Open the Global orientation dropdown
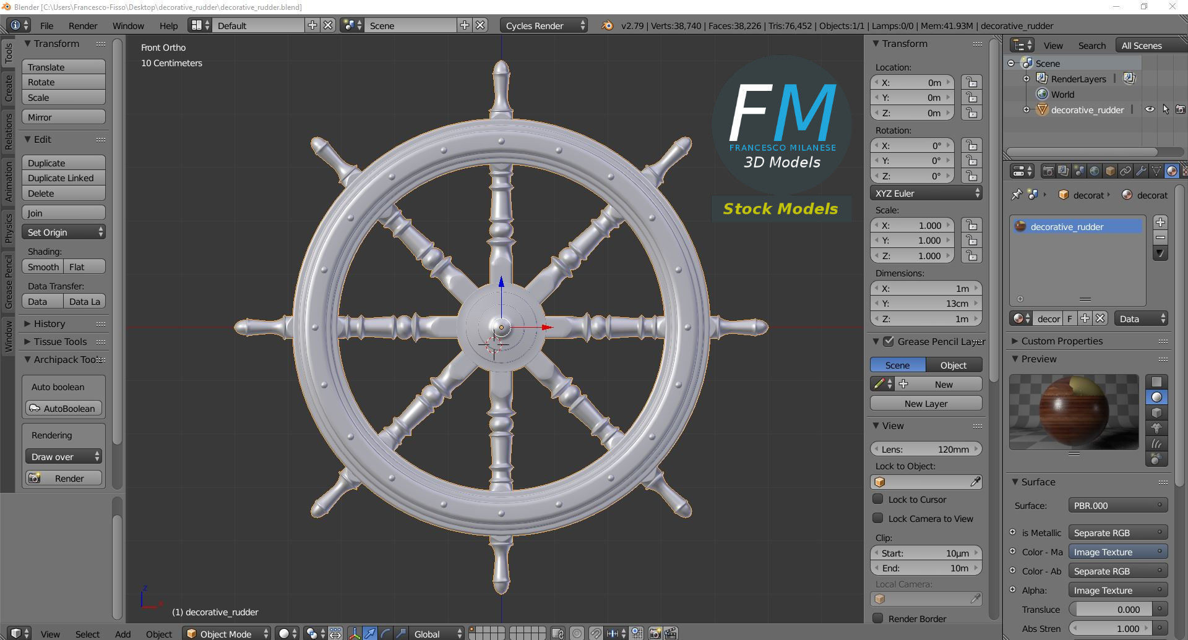 [437, 634]
